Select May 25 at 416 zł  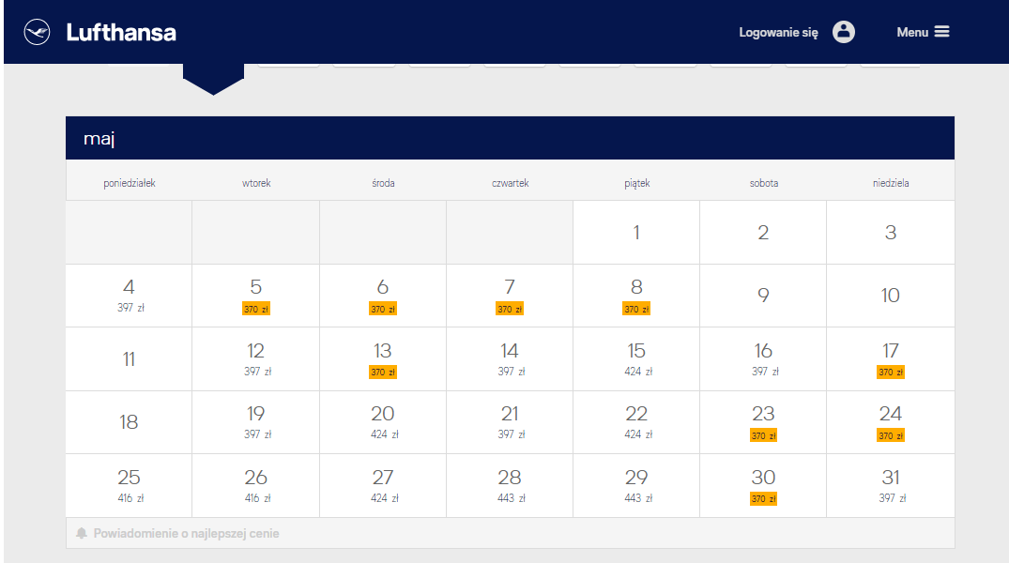[x=129, y=486]
